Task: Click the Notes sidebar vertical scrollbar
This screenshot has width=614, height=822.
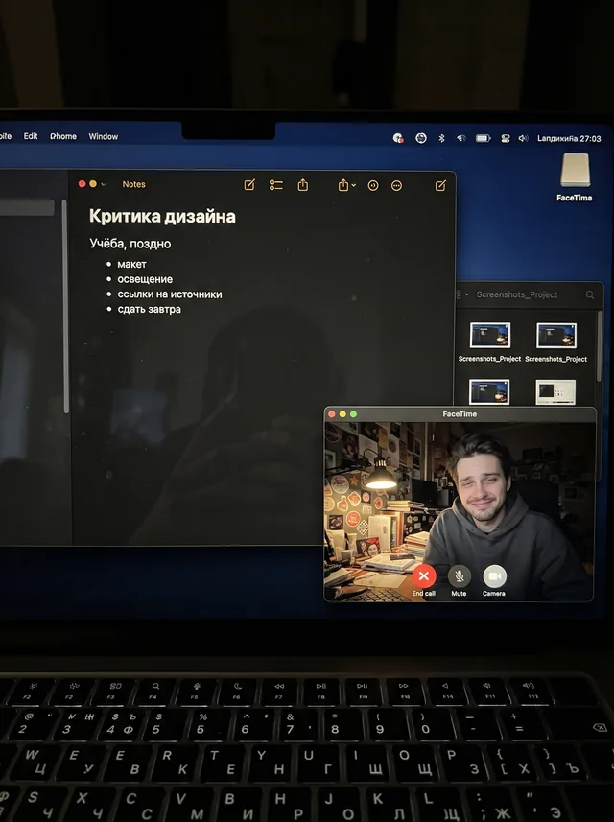Action: pyautogui.click(x=65, y=307)
